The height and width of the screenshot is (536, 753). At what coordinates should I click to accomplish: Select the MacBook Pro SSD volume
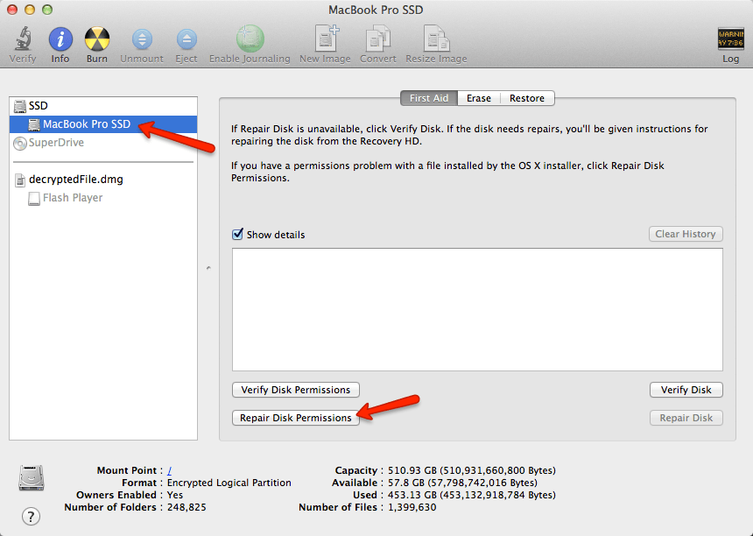click(x=103, y=123)
